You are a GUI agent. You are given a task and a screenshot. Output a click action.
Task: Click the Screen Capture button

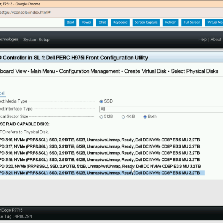click(146, 22)
